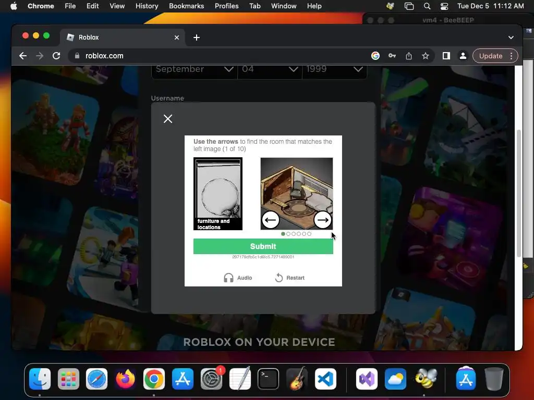Open Control Center in the menu bar
Viewport: 534px width, 400px height.
coord(444,6)
